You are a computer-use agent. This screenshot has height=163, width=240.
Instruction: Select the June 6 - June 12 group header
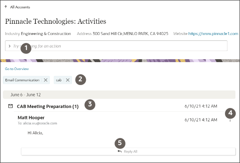click(119, 95)
